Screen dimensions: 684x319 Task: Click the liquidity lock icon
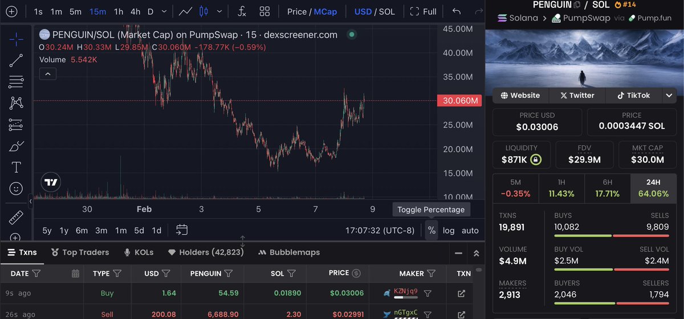pyautogui.click(x=535, y=159)
